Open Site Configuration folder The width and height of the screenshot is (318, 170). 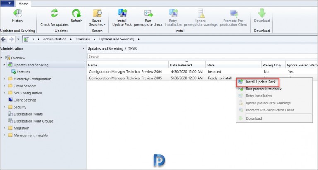(28, 93)
